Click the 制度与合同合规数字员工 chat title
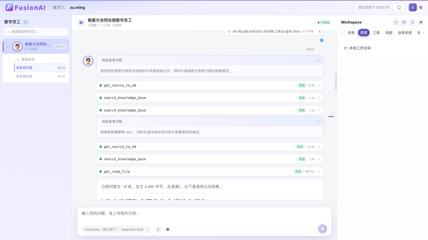Screen dimensions: 428x240 tap(110, 20)
